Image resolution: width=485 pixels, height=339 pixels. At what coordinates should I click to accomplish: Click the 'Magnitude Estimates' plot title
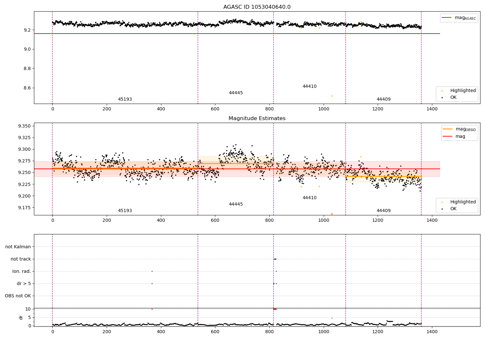click(257, 118)
